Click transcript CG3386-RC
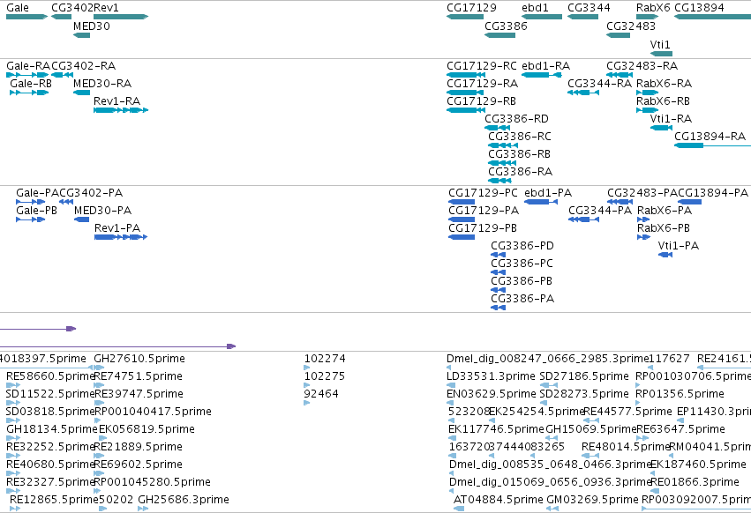The width and height of the screenshot is (751, 513). (x=503, y=145)
